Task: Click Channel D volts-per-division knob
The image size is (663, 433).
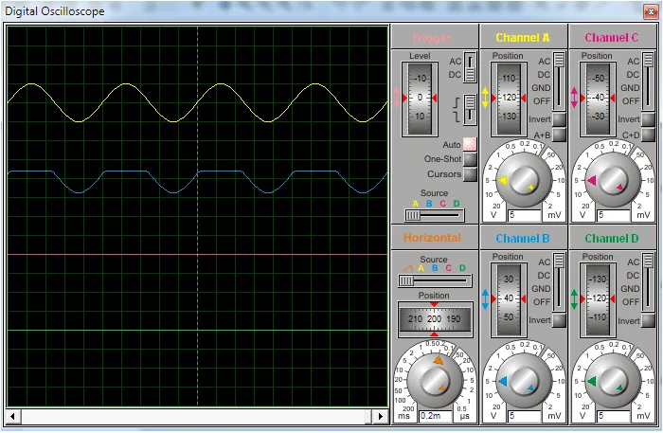Action: (613, 382)
